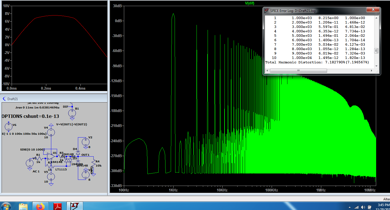Click the OPTIONS cshunt=0.1e-13 directive
The width and height of the screenshot is (390, 210).
click(30, 116)
